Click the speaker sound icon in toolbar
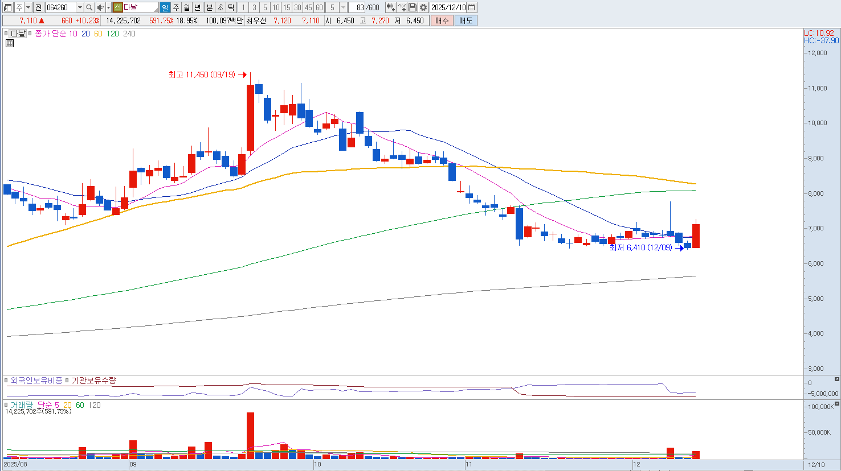This screenshot has width=841, height=471. [x=100, y=7]
